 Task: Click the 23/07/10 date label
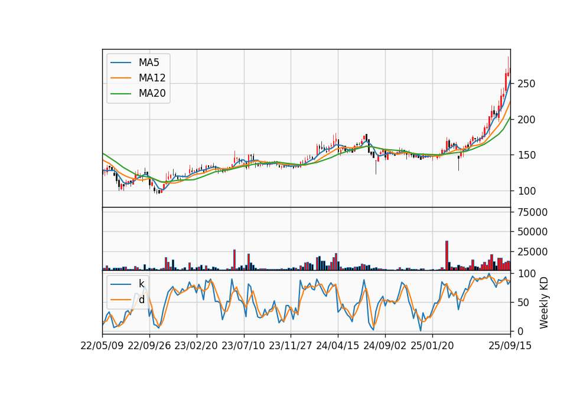tap(243, 346)
